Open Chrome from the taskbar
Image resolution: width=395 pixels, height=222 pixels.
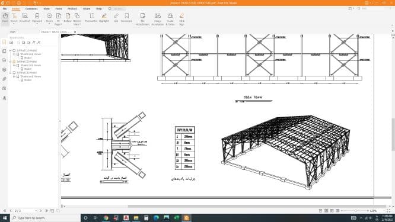pyautogui.click(x=106, y=218)
